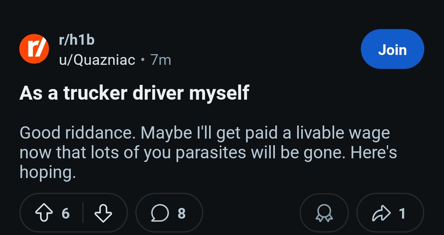The width and height of the screenshot is (444, 235).
Task: Click the word trucker in the post title
Action: click(x=96, y=93)
